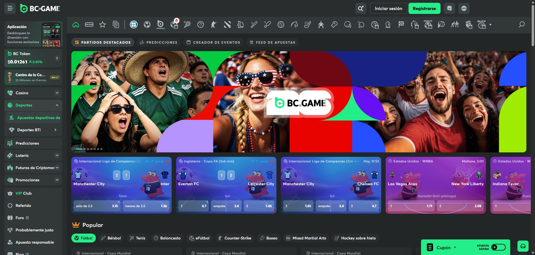Screen dimensions: 535x255
Task: Select the volleyball sport icon
Action: pyautogui.click(x=281, y=25)
